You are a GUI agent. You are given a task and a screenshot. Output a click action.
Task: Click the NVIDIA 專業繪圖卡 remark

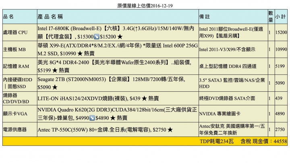(220, 114)
